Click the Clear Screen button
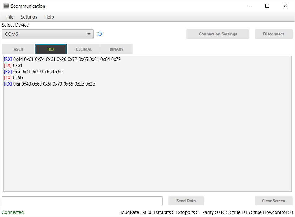Screen dimensions: 295x217 273,201
